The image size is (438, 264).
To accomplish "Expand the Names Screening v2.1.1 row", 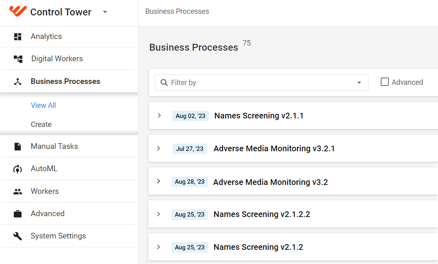I will click(159, 116).
